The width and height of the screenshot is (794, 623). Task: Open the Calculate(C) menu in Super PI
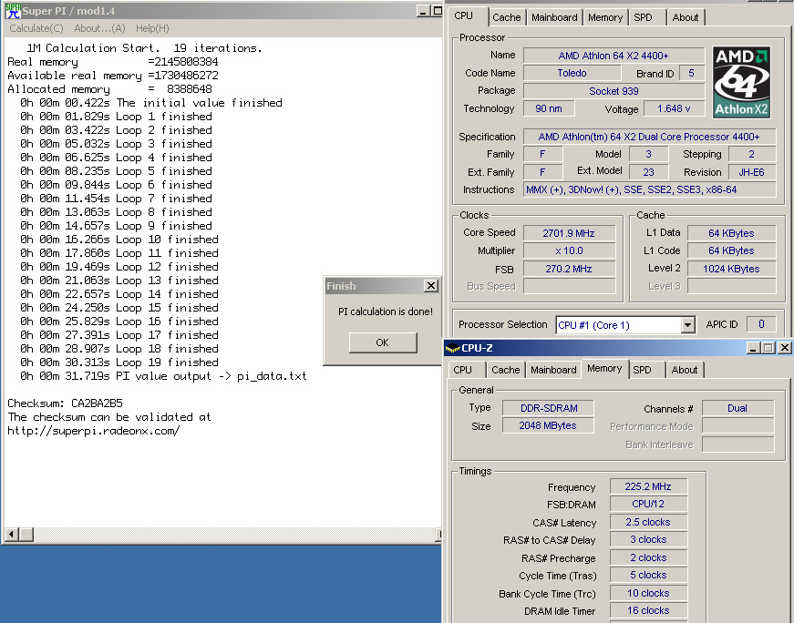click(x=36, y=28)
